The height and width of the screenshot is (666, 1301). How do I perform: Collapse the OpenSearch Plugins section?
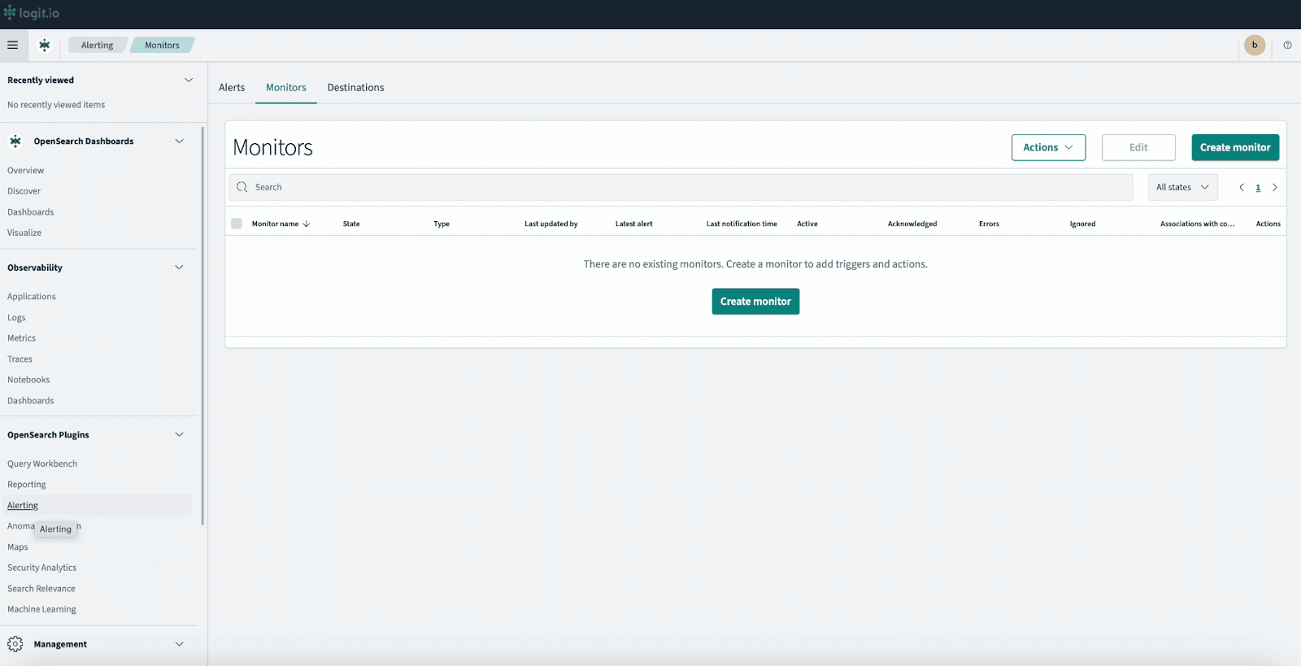point(180,435)
